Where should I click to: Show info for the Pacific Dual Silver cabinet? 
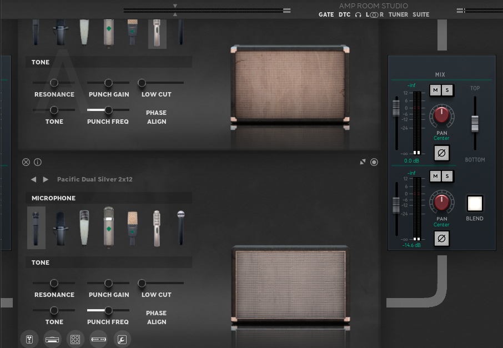[38, 162]
